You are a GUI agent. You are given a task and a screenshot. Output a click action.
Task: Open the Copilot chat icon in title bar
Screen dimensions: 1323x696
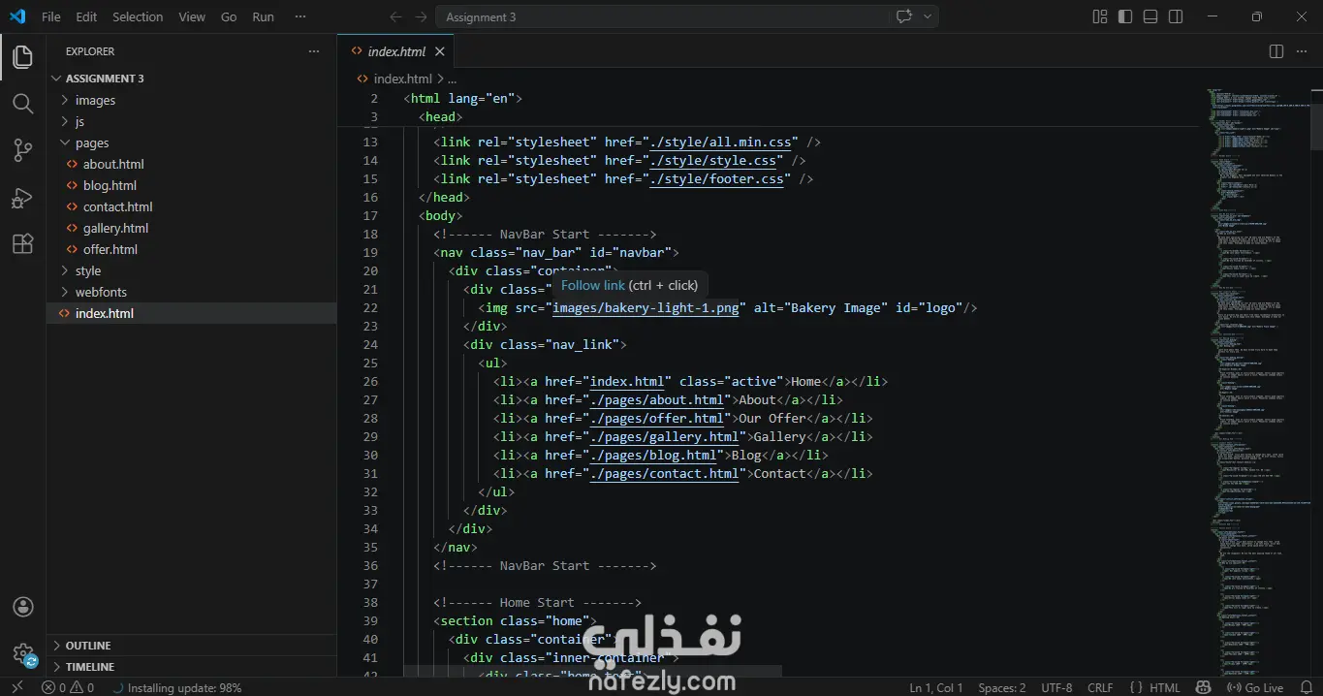pyautogui.click(x=904, y=16)
